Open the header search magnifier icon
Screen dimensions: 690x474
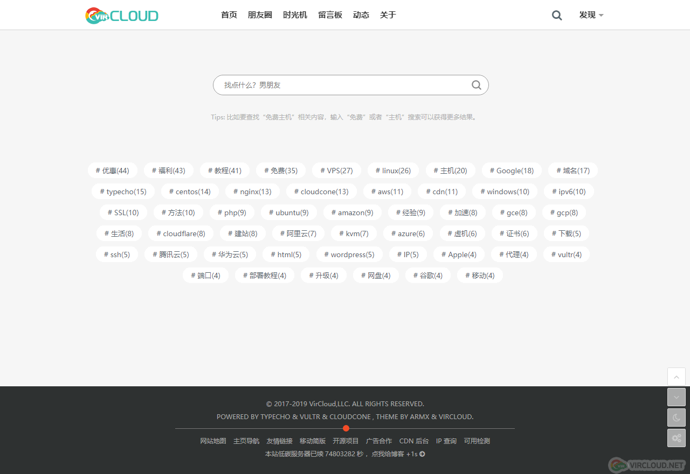coord(557,16)
